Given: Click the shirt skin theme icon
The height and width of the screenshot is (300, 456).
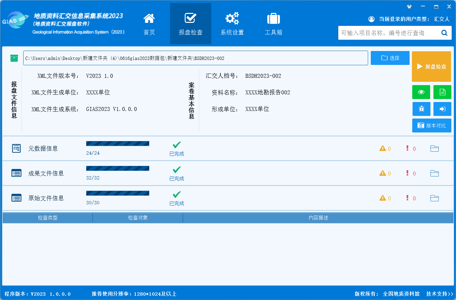Looking at the screenshot, I should point(409,6).
